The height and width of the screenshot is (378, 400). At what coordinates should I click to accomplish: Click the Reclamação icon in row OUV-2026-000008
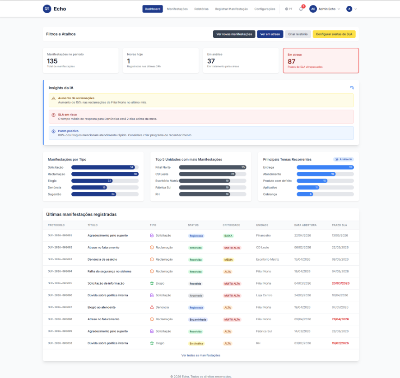(152, 319)
